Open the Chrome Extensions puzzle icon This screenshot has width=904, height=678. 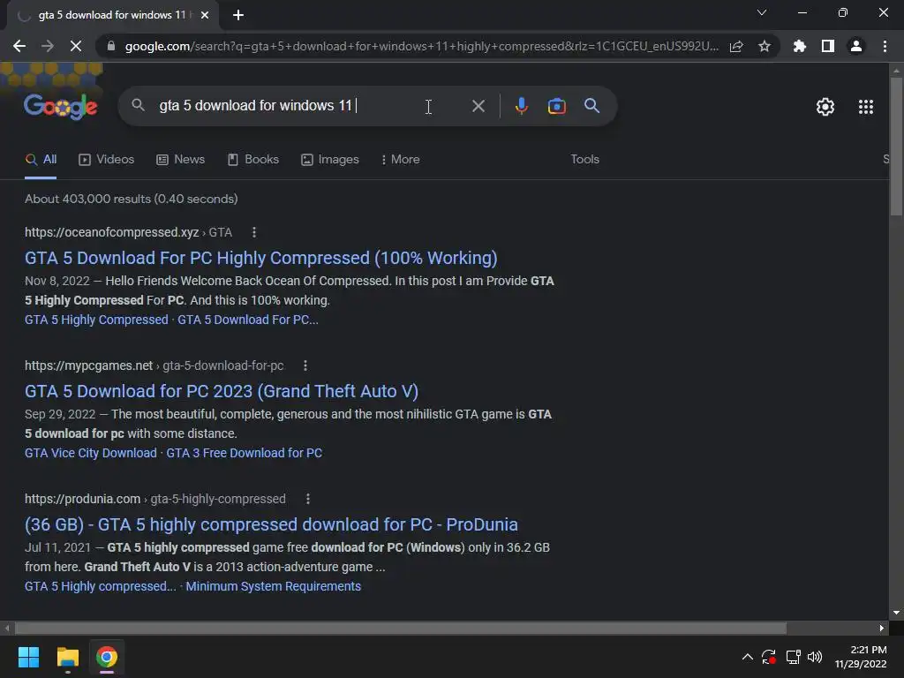(800, 46)
